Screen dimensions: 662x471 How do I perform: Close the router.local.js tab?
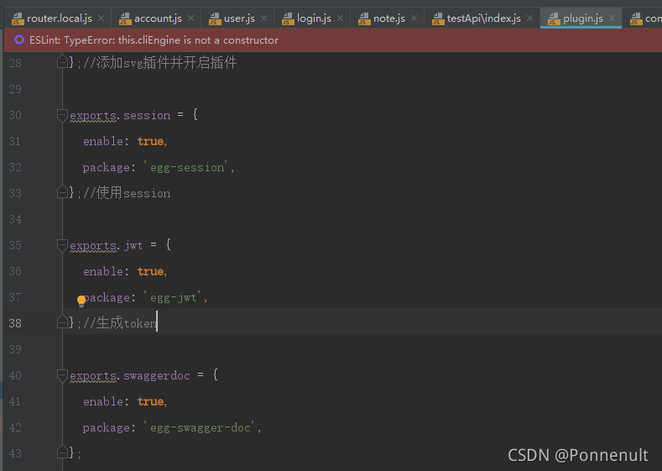[x=101, y=18]
